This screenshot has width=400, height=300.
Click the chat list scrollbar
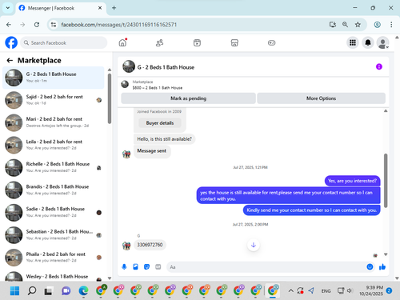pyautogui.click(x=110, y=98)
